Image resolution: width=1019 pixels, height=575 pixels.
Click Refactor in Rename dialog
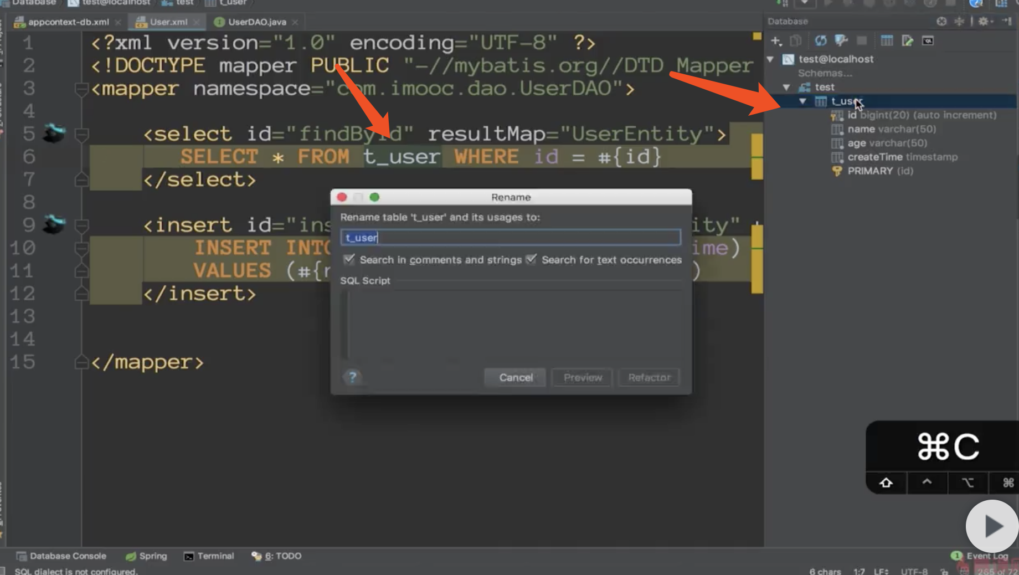click(x=649, y=377)
